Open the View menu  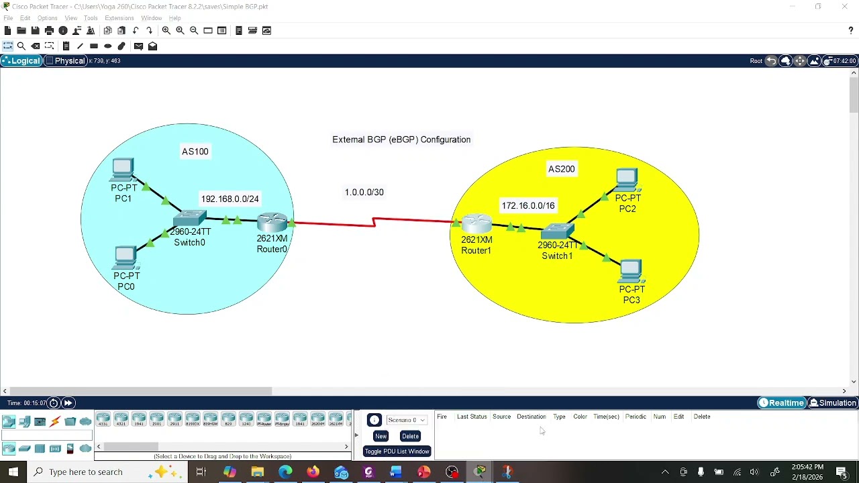coord(70,18)
